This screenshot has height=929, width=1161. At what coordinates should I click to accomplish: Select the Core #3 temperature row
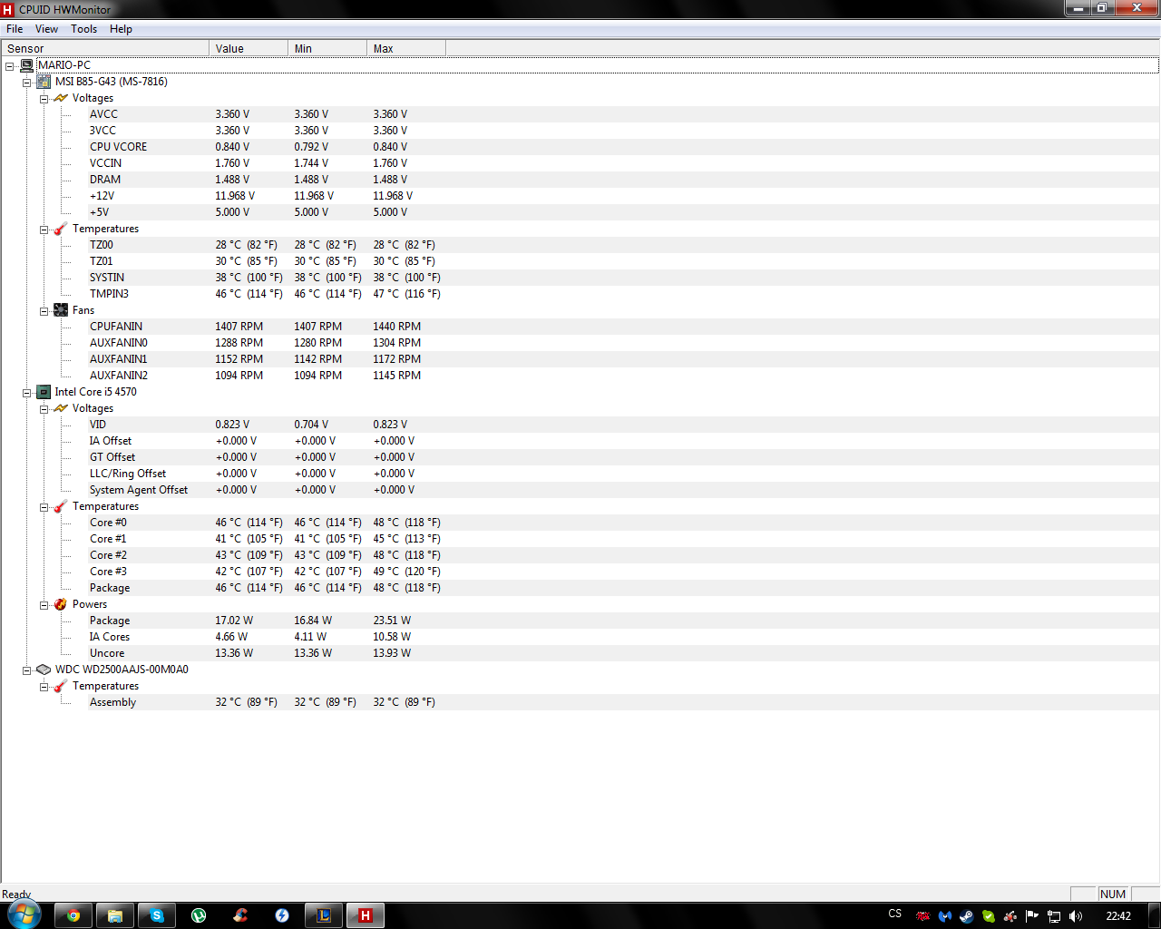coord(624,572)
